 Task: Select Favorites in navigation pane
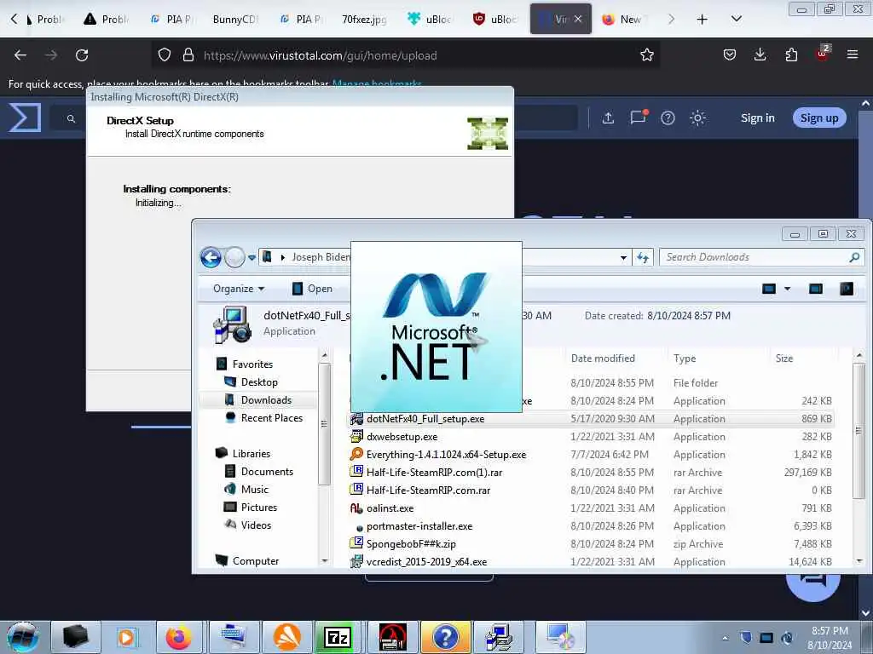252,364
